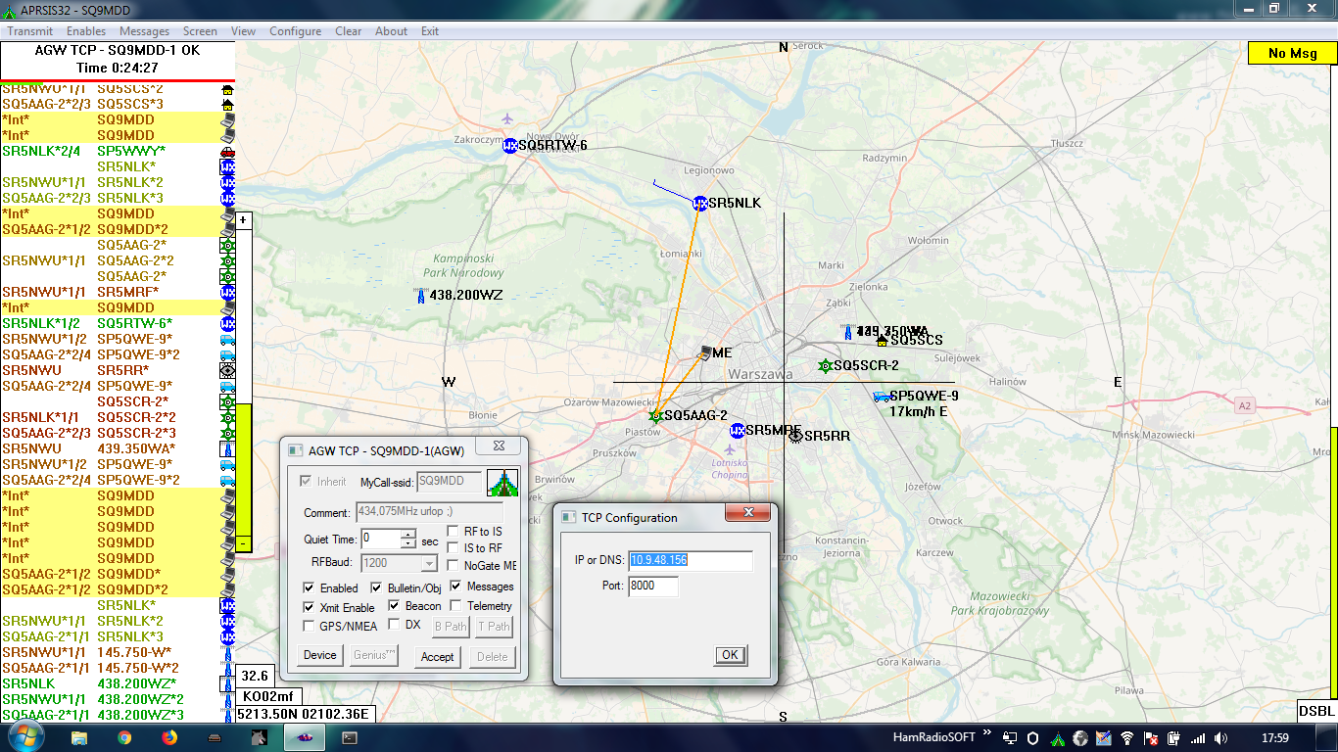Enable the GPS/NMEA checkbox
The height and width of the screenshot is (752, 1338).
coord(310,626)
